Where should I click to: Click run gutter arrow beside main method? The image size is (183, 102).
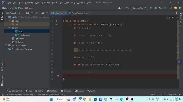pos(57,25)
